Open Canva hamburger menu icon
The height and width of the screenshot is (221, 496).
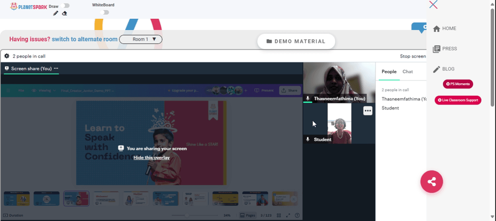point(8,90)
